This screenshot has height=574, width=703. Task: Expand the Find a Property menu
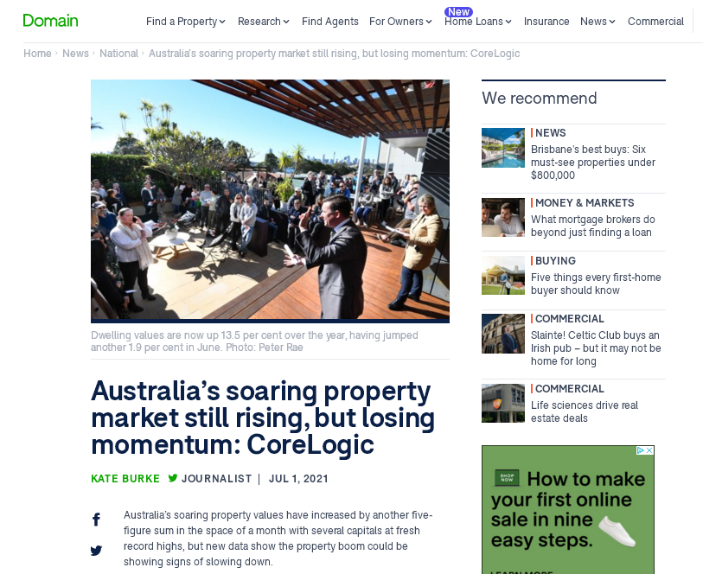[186, 22]
